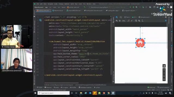This screenshot has height=97, width=174.
Task: Open the Window menu
Action: pyautogui.click(x=89, y=4)
